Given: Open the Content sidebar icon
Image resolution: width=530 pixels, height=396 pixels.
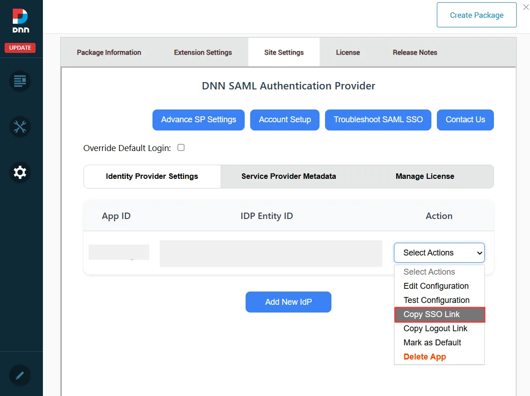Looking at the screenshot, I should tap(20, 81).
